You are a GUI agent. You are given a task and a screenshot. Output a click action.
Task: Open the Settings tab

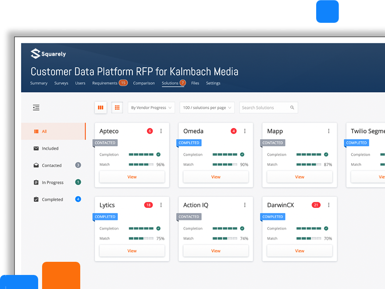click(x=213, y=83)
